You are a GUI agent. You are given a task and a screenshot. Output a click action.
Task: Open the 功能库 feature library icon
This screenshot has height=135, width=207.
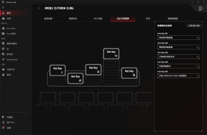click(3, 117)
